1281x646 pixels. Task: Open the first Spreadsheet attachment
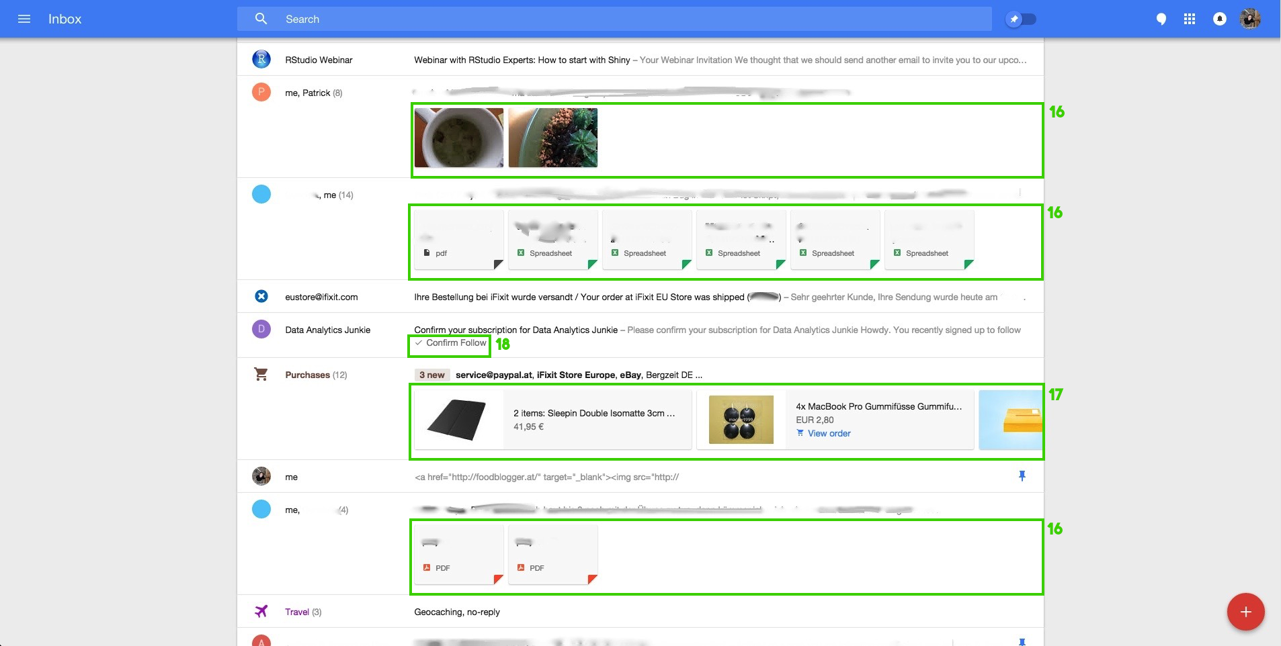pos(552,240)
